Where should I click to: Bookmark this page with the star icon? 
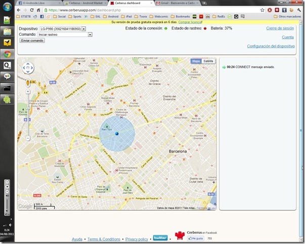pos(263,10)
